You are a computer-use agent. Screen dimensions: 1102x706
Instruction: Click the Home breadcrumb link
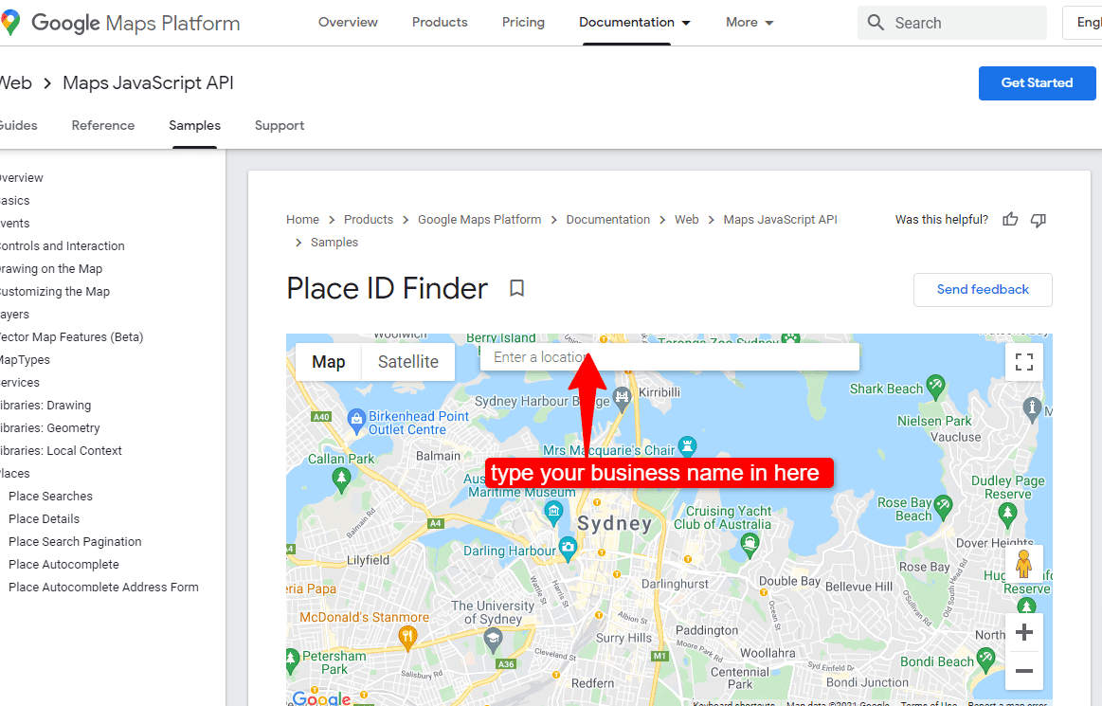(302, 220)
